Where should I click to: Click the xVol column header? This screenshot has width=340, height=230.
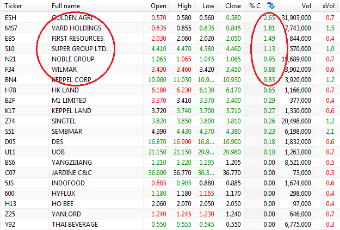[x=329, y=6]
